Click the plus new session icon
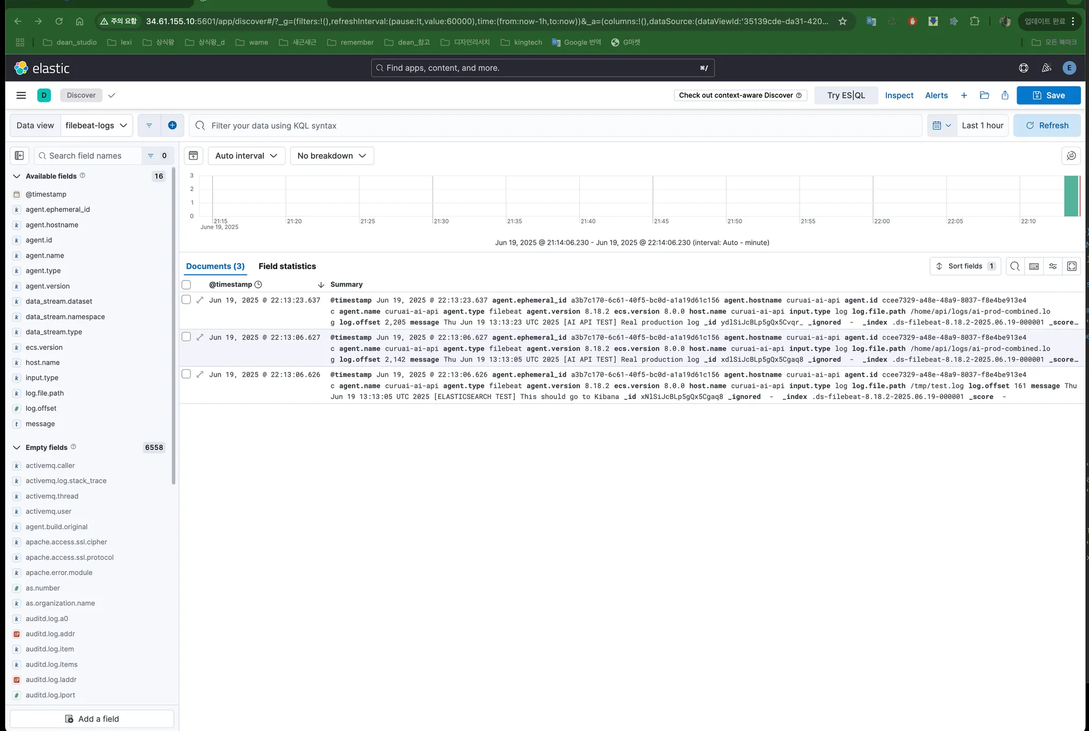The width and height of the screenshot is (1089, 731). coord(964,95)
